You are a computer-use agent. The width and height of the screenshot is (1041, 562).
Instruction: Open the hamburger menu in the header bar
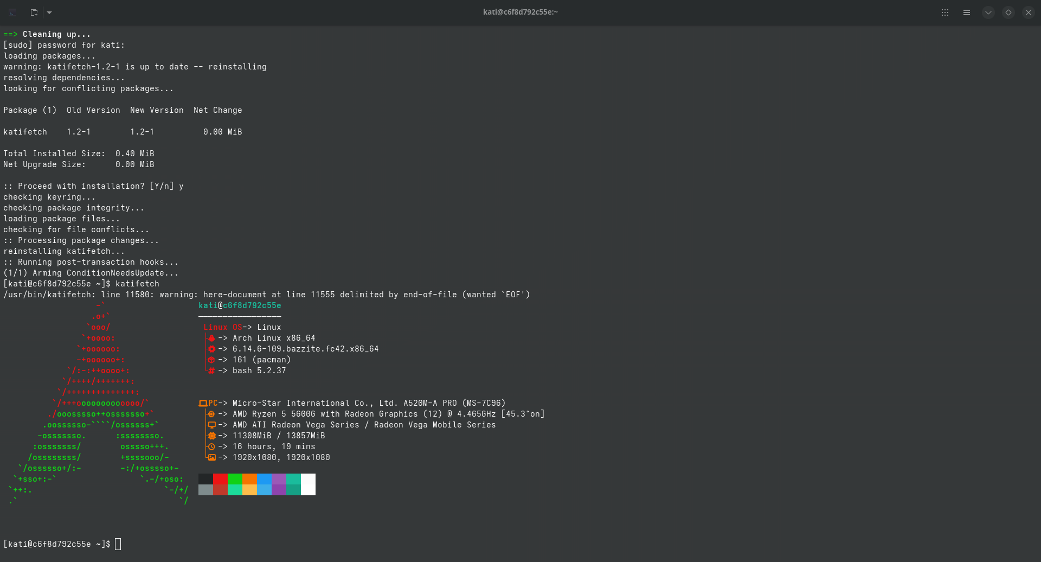[967, 12]
